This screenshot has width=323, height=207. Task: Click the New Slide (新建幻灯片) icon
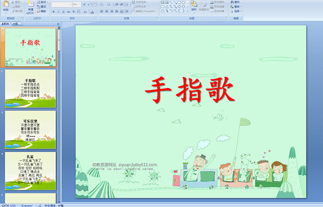[x=31, y=4]
